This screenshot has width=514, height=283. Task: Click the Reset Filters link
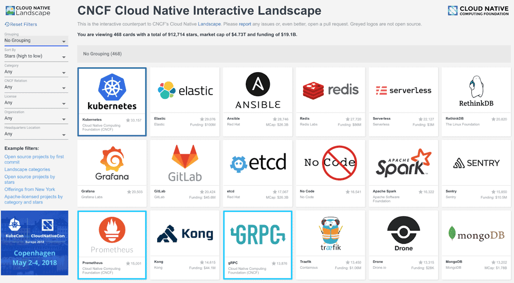pyautogui.click(x=21, y=24)
